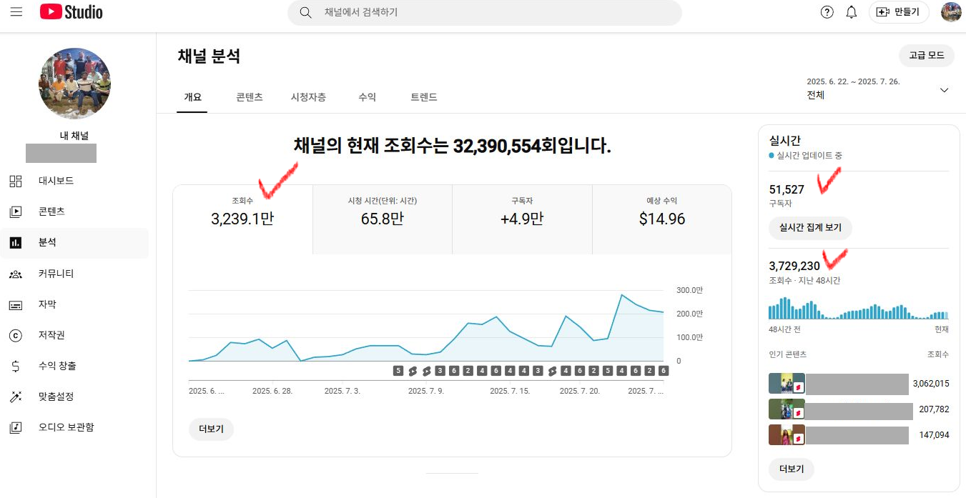Click the YouTube Studio logo
Screen dimensions: 966x498
tap(71, 12)
